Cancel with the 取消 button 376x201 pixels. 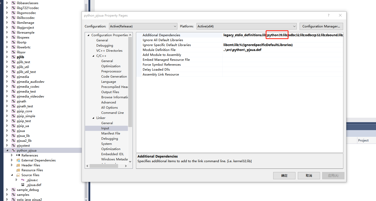coord(309,176)
